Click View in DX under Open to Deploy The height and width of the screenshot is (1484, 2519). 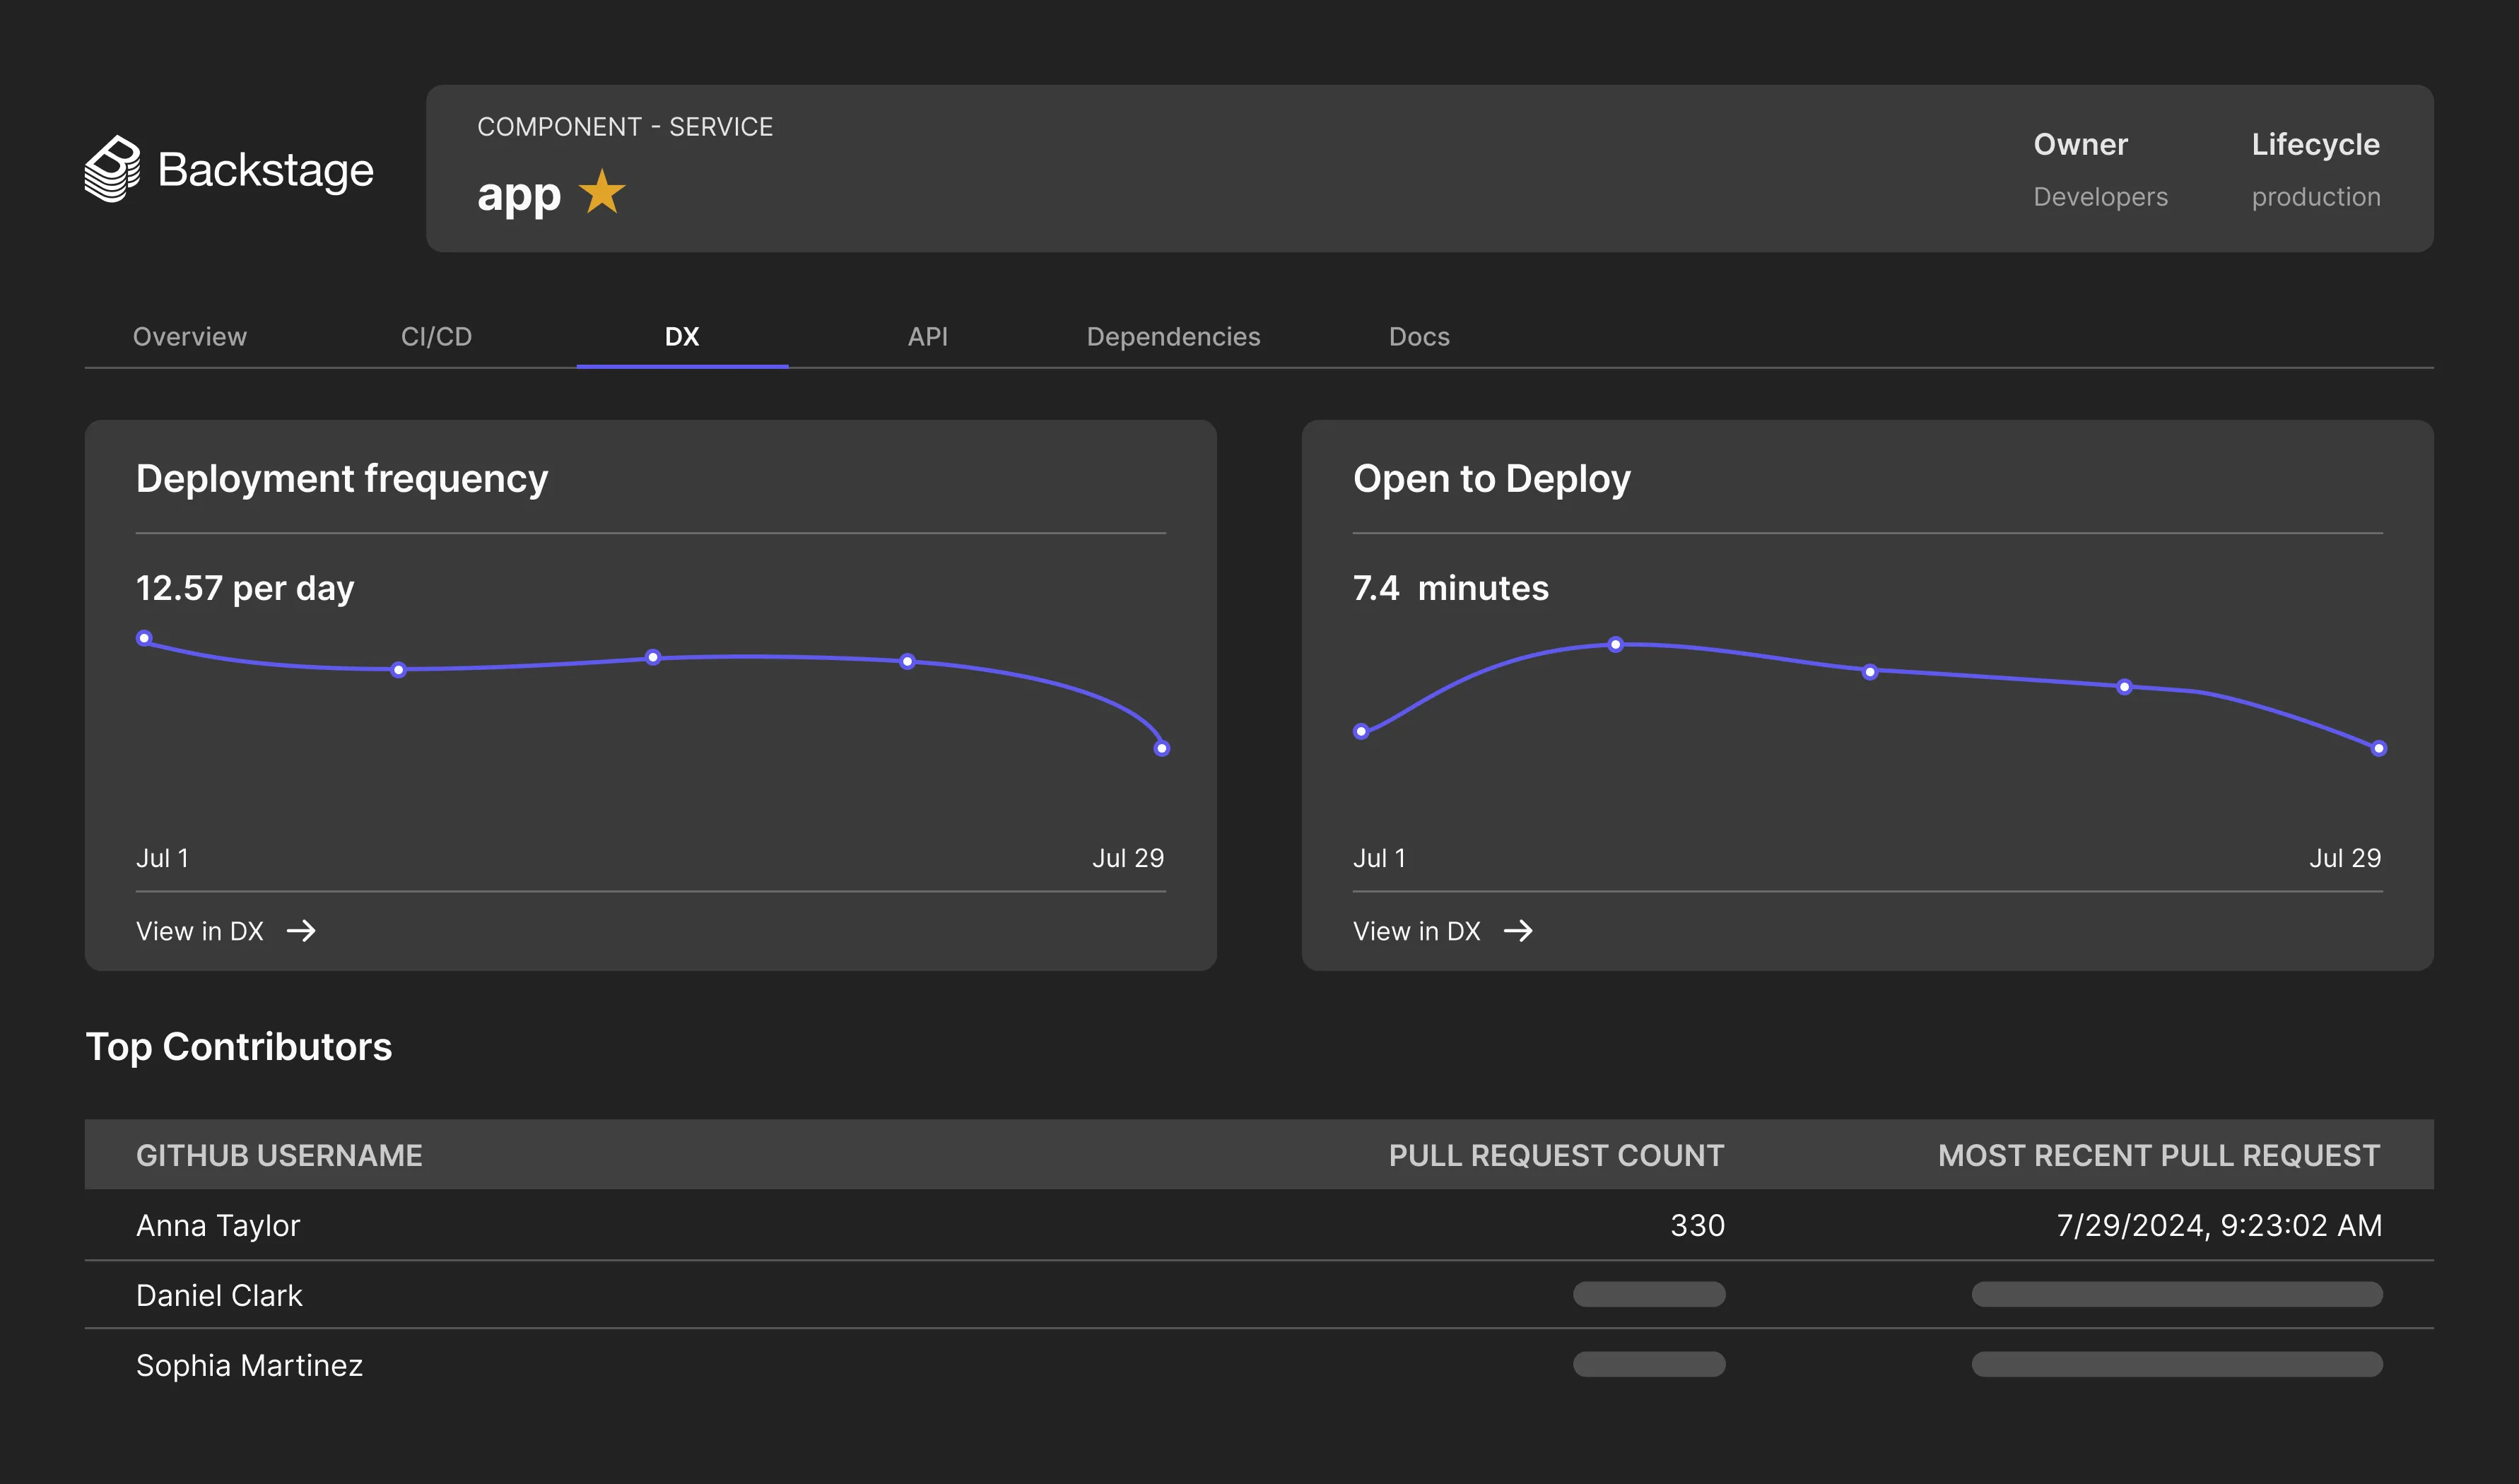[1416, 931]
